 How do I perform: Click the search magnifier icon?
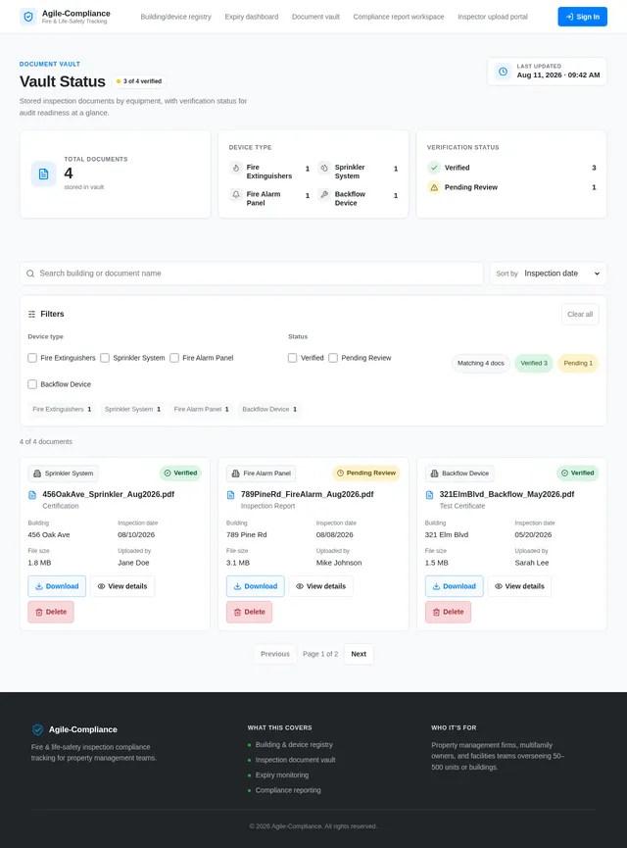pyautogui.click(x=30, y=274)
